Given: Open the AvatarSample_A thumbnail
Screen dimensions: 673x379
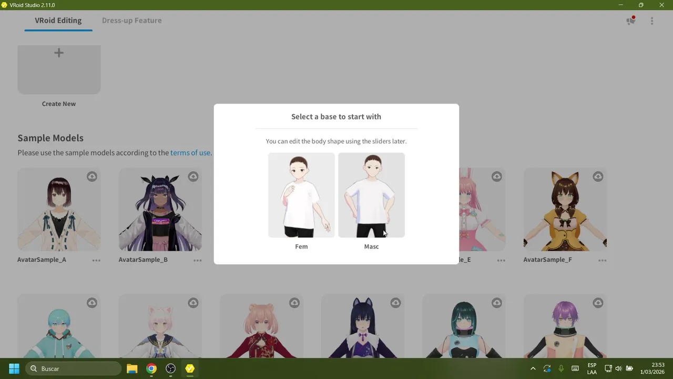Looking at the screenshot, I should (59, 210).
